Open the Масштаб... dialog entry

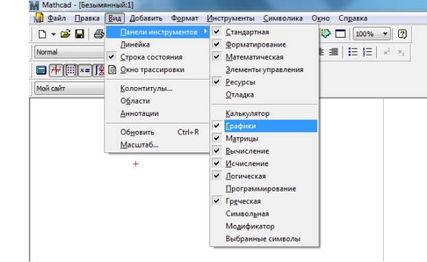pos(158,145)
